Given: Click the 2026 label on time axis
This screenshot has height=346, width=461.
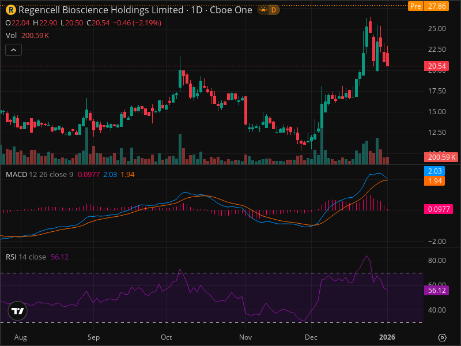Looking at the screenshot, I should pyautogui.click(x=387, y=337).
